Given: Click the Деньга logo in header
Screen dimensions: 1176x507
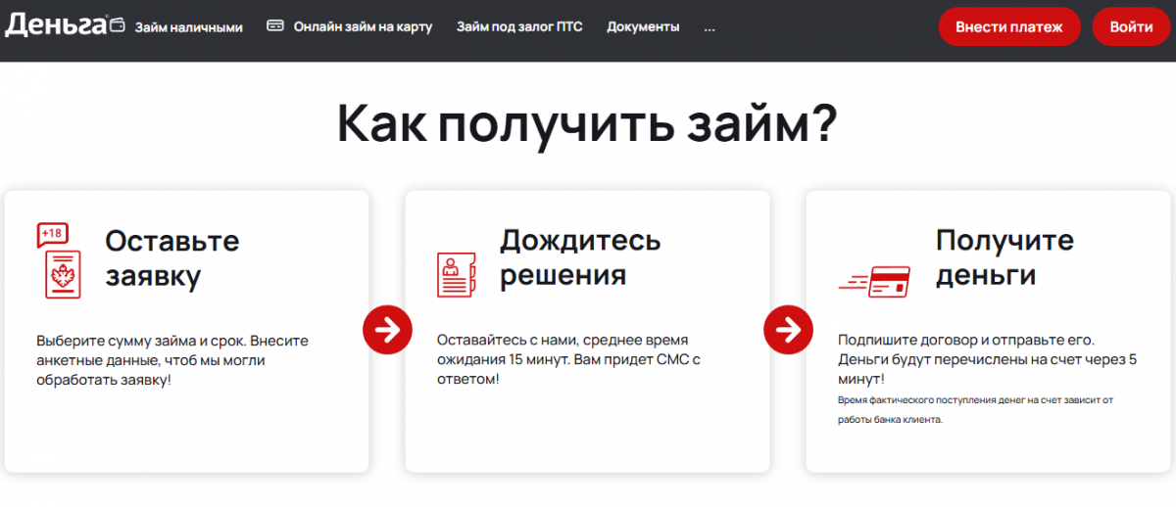Looking at the screenshot, I should pos(55,25).
